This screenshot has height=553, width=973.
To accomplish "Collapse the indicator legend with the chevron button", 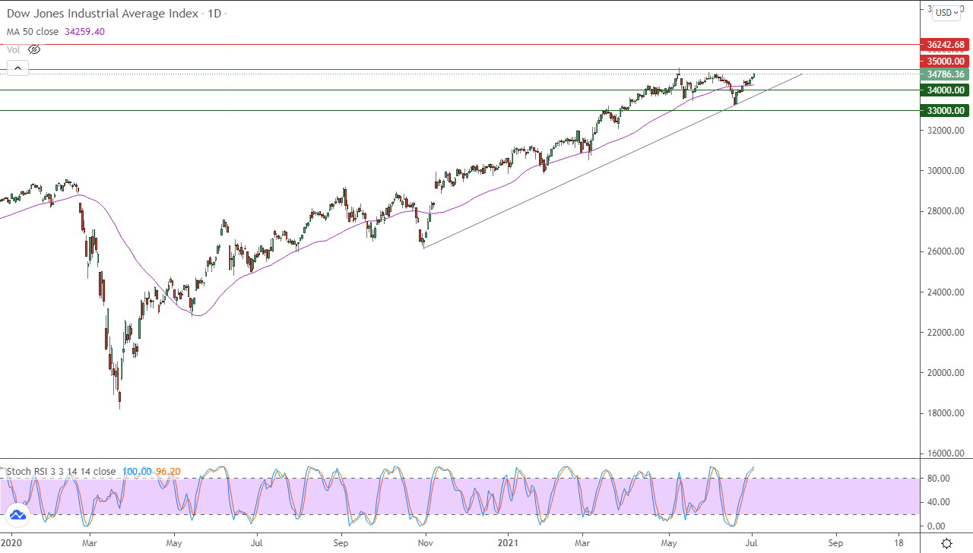I will click(x=17, y=68).
